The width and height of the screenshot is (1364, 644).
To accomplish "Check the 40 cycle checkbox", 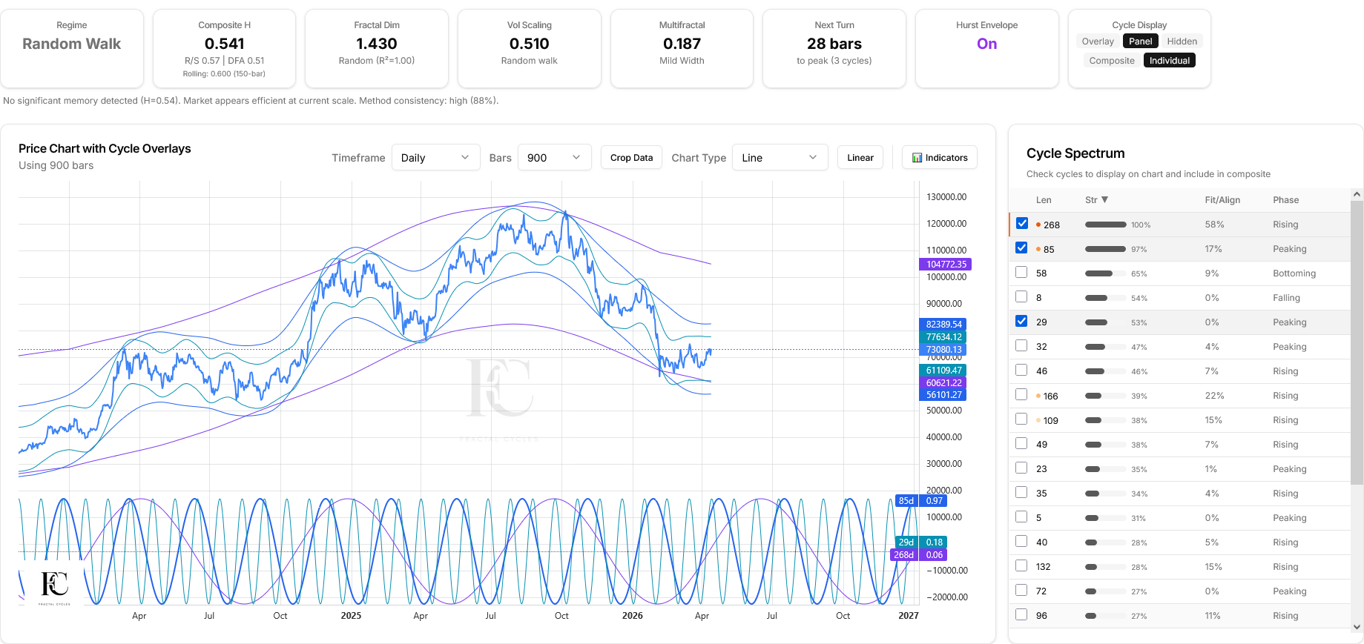I will 1022,542.
